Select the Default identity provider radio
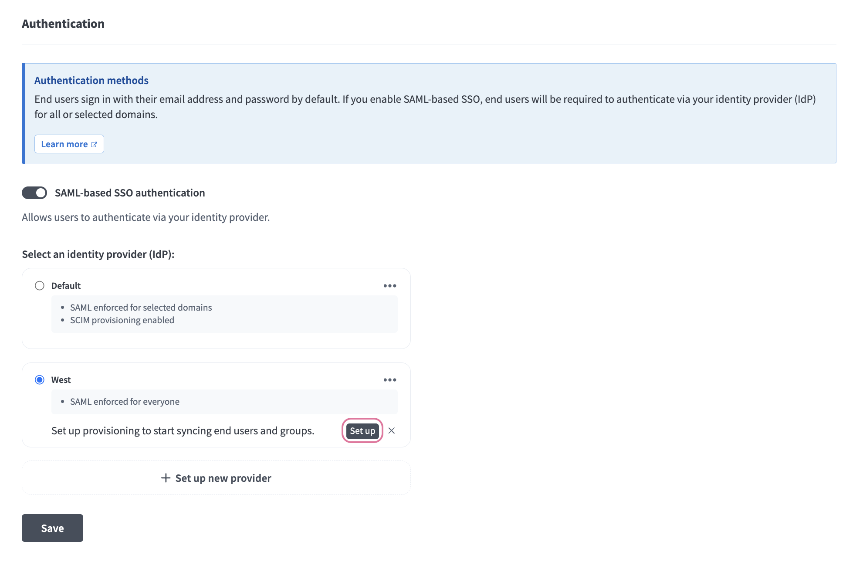This screenshot has width=853, height=562. (40, 286)
